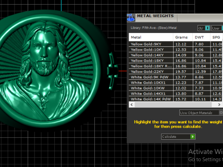This screenshot has height=167, width=223.
Task: Click the green arrow on Calculate
Action: [192, 136]
